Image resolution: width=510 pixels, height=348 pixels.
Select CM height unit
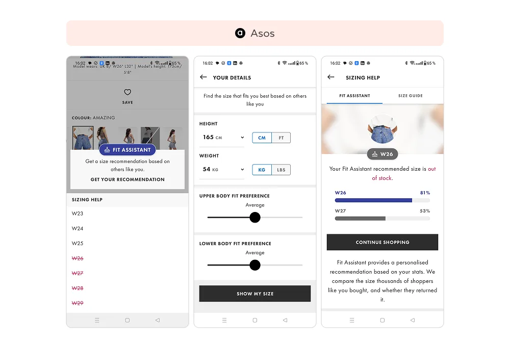pos(262,138)
